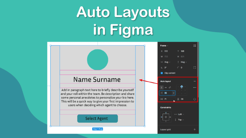Remove auto layout with the minus icon
This screenshot has width=246, height=138.
coord(194,81)
